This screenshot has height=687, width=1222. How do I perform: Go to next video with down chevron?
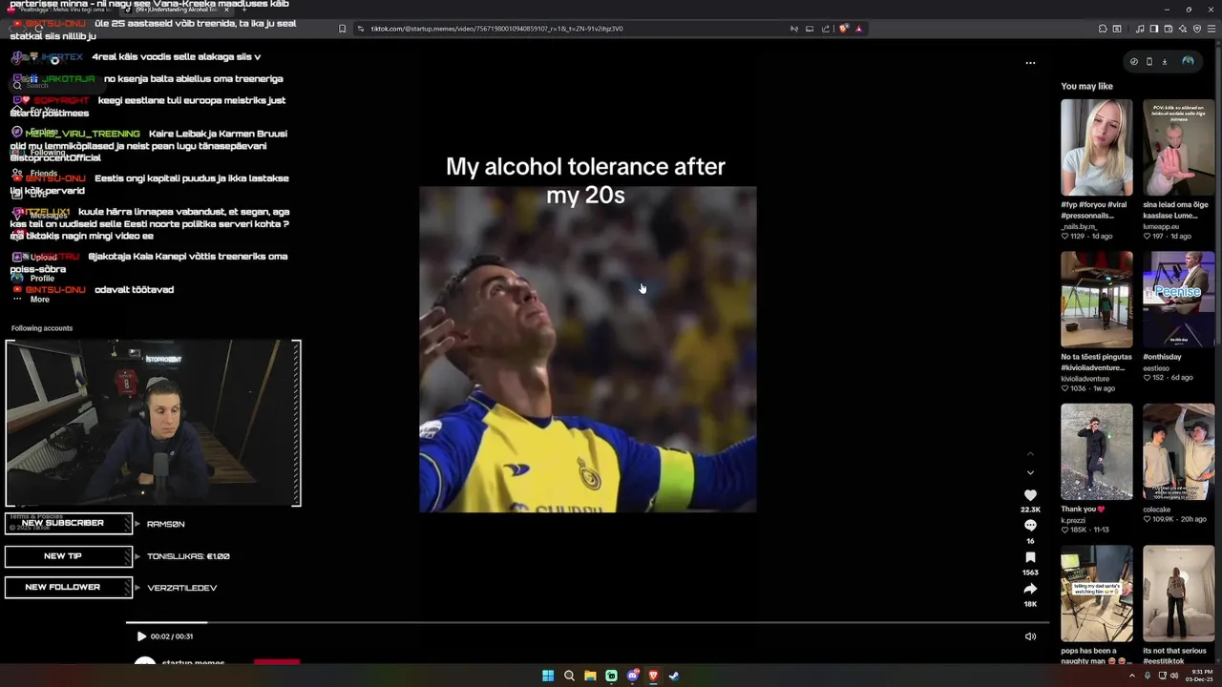[x=1030, y=472]
